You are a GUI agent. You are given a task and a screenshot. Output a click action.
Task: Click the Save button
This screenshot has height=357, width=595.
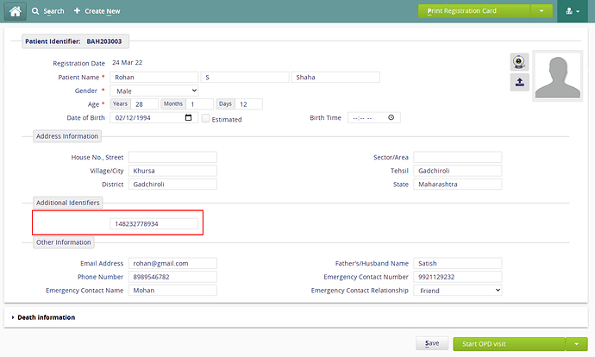[432, 343]
